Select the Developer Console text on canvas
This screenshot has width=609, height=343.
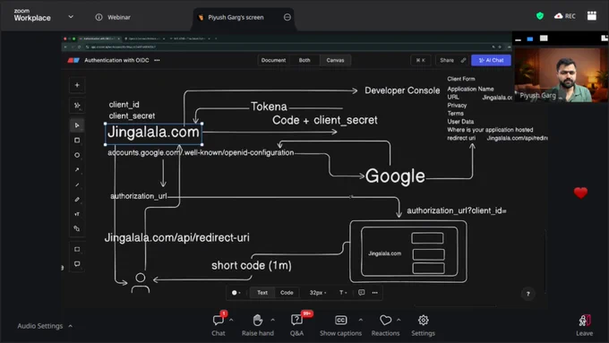(402, 90)
